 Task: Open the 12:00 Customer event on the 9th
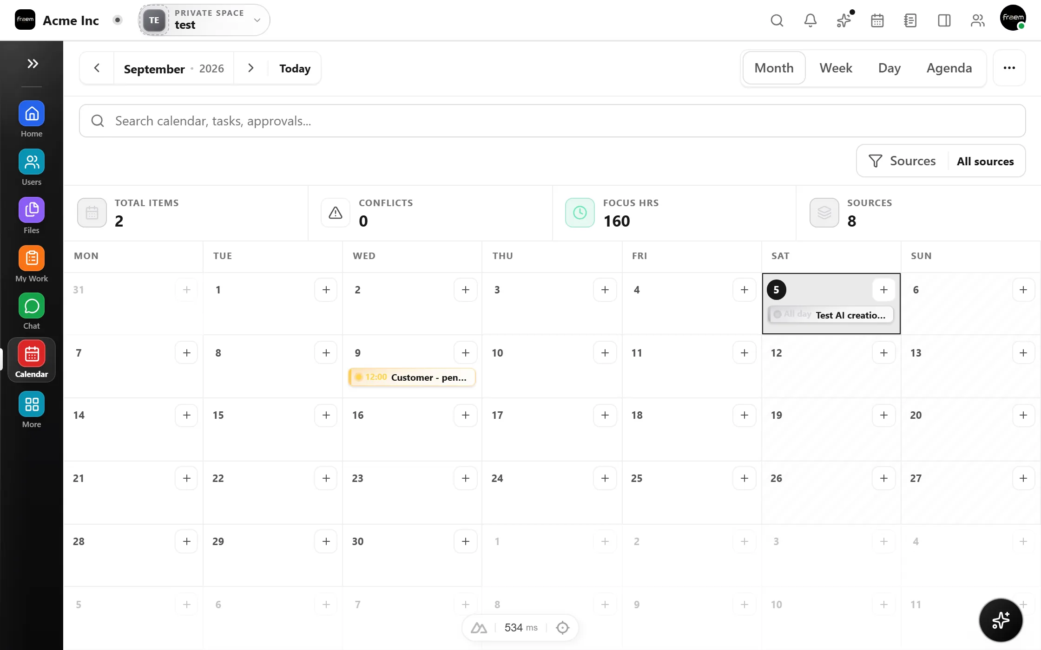(x=412, y=377)
